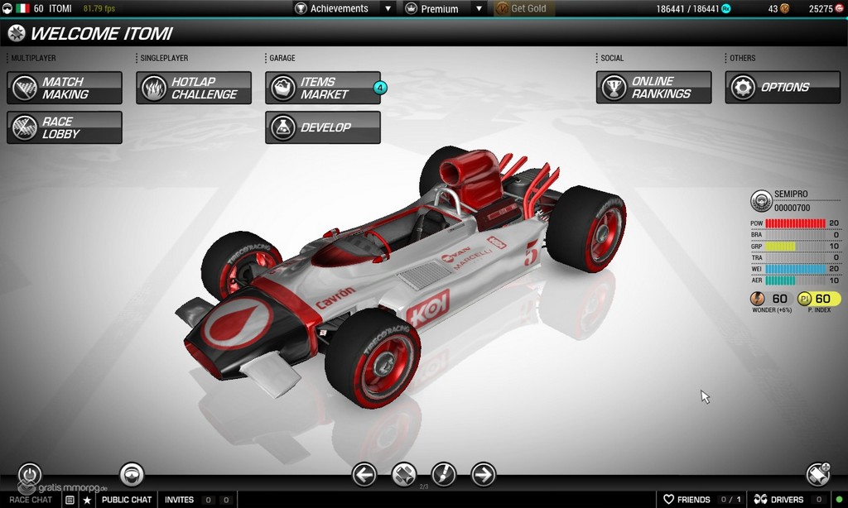Open the chat log list icon
848x508 pixels.
click(70, 500)
